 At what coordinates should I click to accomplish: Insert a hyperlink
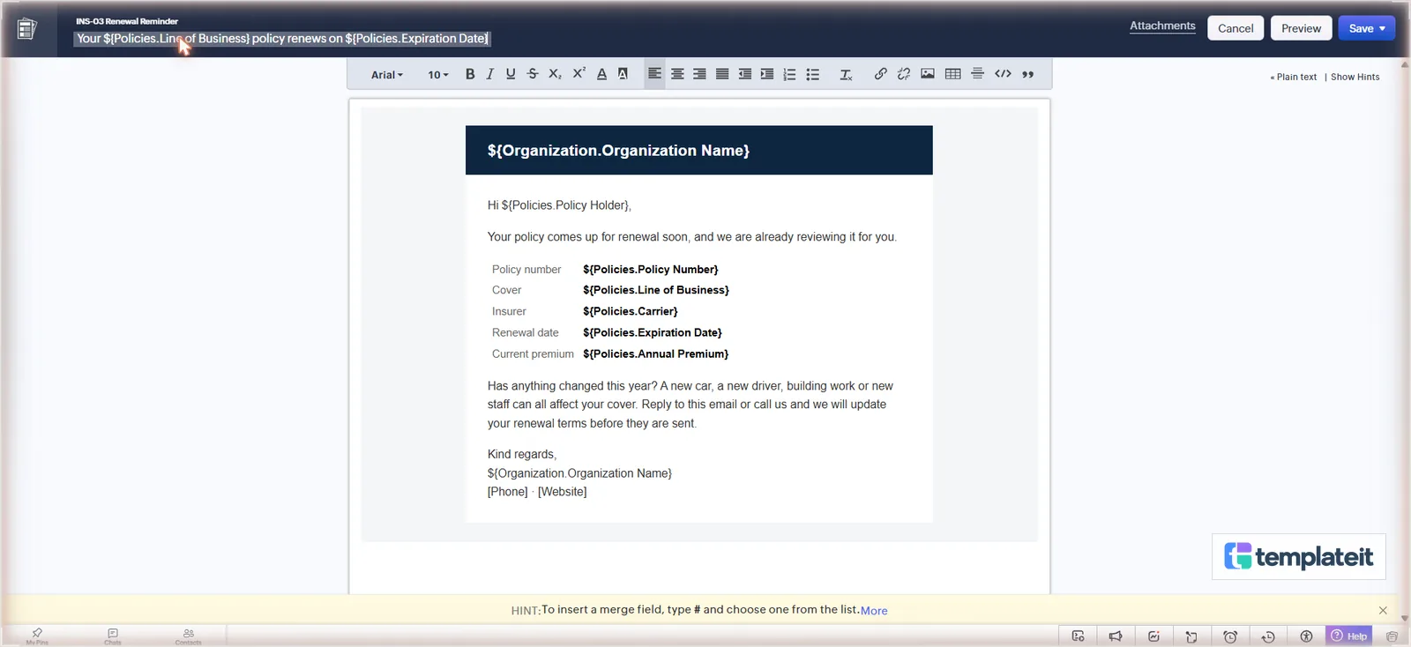coord(880,74)
